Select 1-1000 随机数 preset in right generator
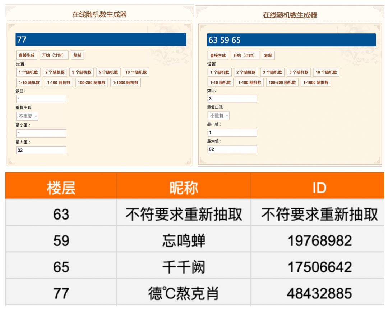Image resolution: width=388 pixels, height=311 pixels. click(316, 82)
